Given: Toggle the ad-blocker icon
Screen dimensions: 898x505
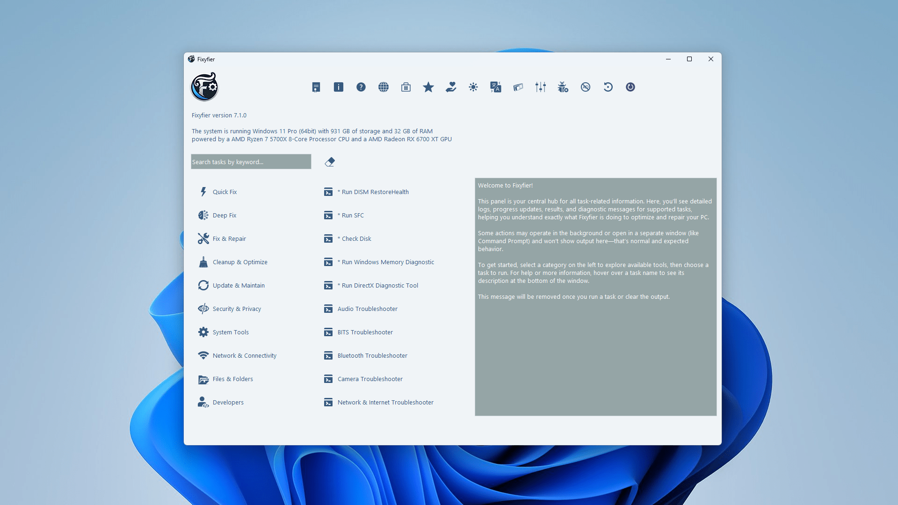Looking at the screenshot, I should point(585,87).
